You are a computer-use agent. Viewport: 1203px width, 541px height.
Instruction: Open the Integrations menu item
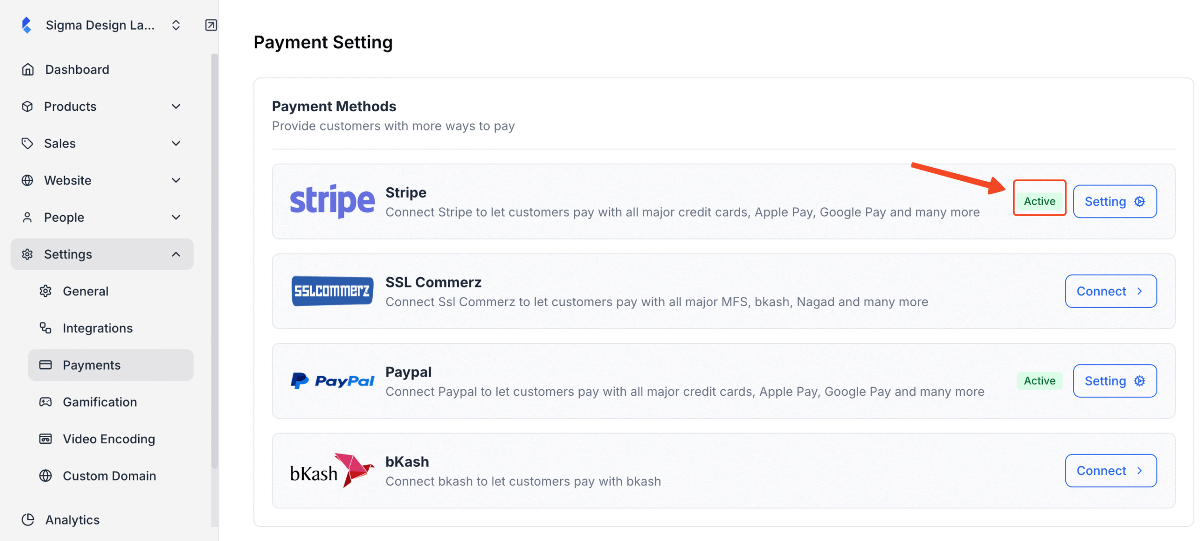tap(97, 328)
